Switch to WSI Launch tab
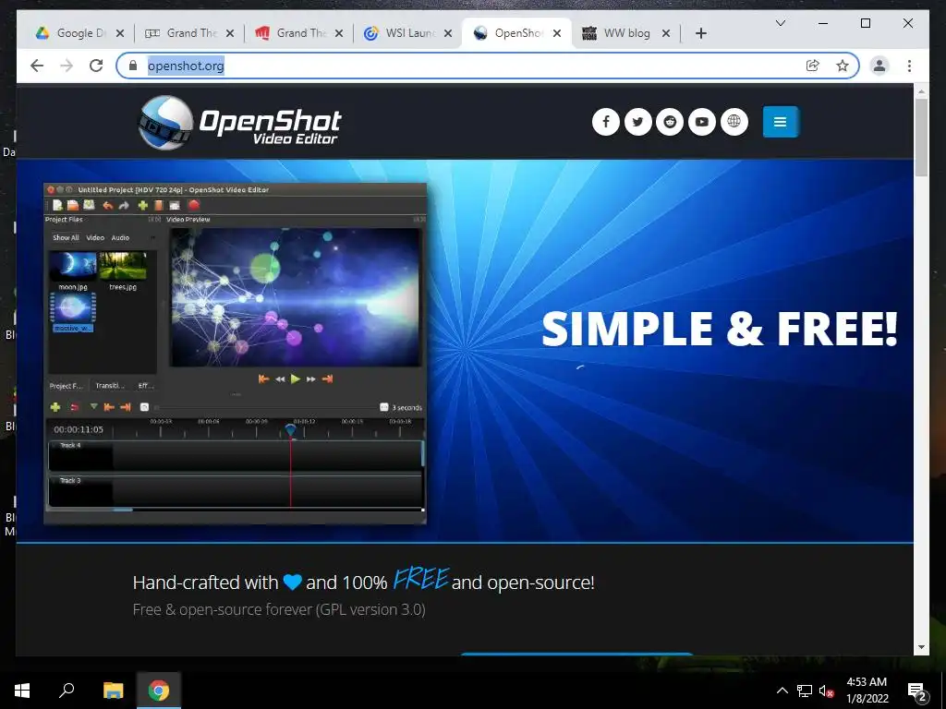 [407, 33]
